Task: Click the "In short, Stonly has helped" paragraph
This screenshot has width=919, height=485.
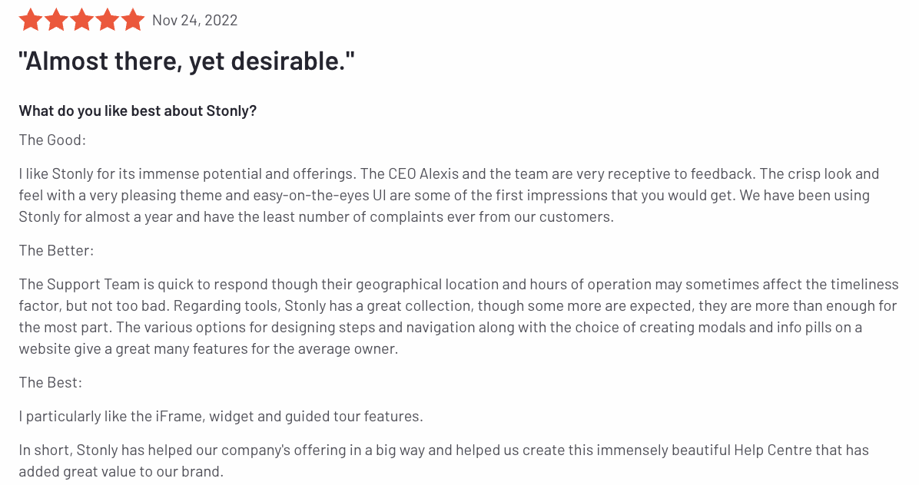Action: coord(443,461)
